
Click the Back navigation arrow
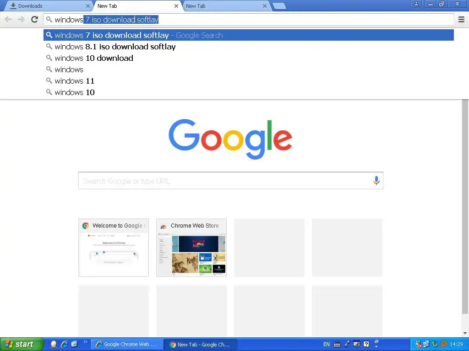tap(8, 20)
